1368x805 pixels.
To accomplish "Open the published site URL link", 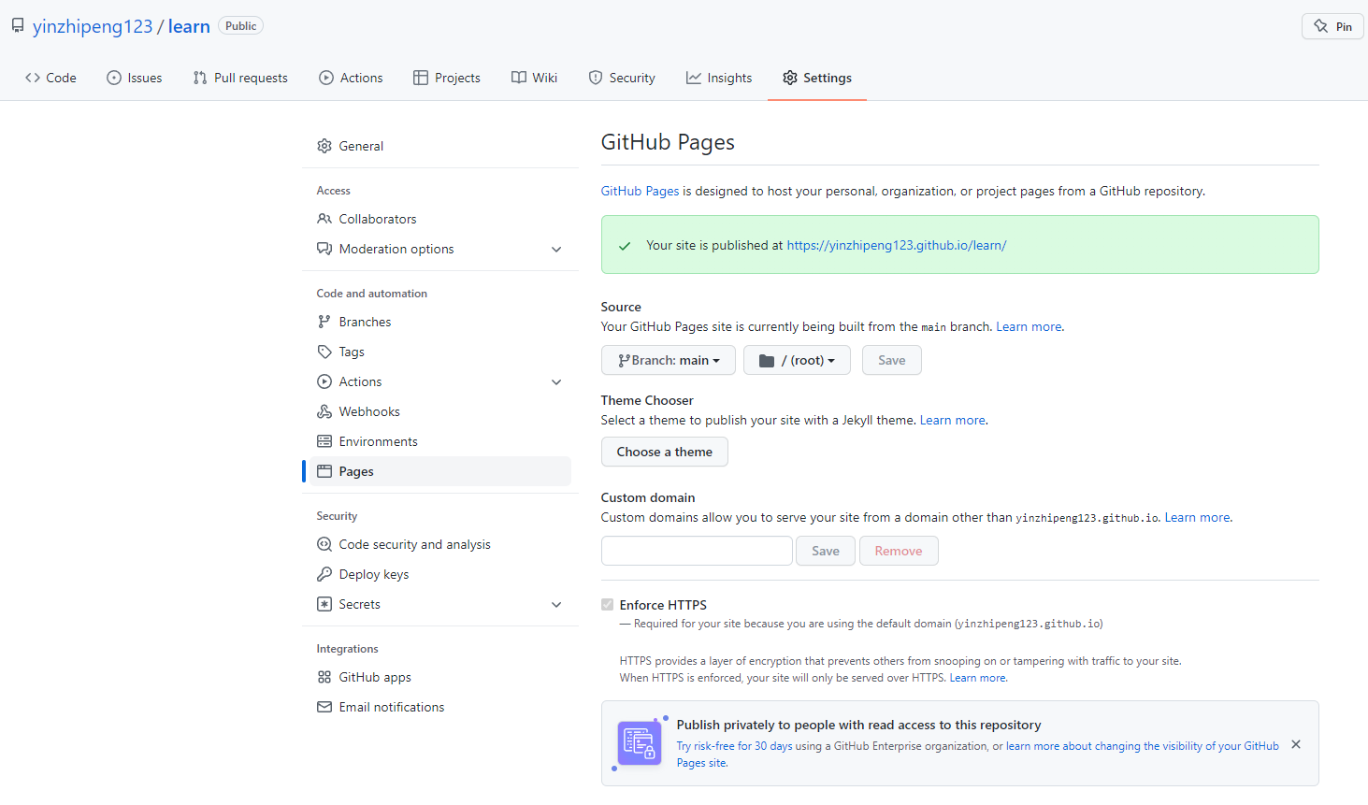I will tap(897, 245).
